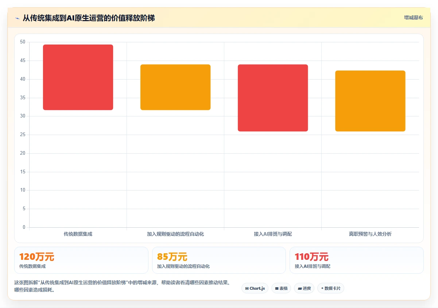Click the orange bar for 加入规则驱动的流程自动化
Viewport: 438px width, 308px height.
(x=175, y=87)
